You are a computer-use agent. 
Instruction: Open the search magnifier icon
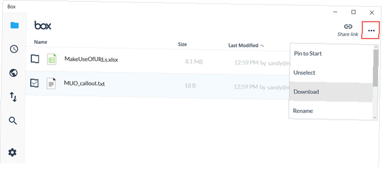(x=13, y=121)
